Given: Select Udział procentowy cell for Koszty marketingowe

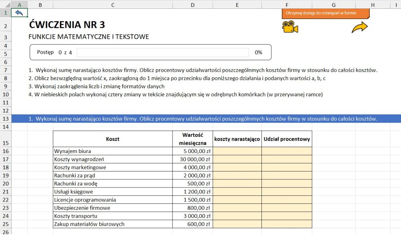Looking at the screenshot, I should (287, 167).
